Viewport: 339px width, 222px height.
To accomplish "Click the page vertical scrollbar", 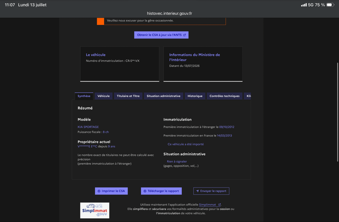I will (337, 112).
